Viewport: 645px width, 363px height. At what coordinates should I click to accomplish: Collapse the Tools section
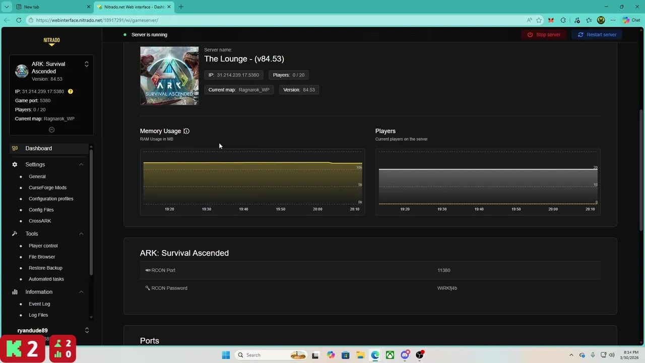click(81, 234)
